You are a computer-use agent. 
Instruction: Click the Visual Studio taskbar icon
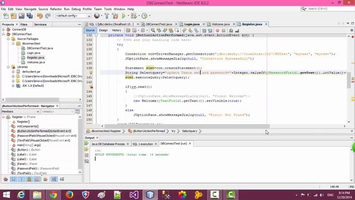[134, 195]
